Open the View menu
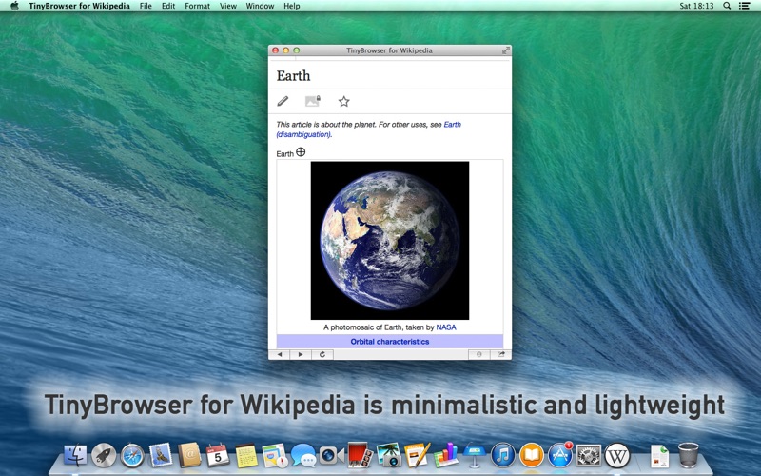This screenshot has width=761, height=476. coord(228,6)
